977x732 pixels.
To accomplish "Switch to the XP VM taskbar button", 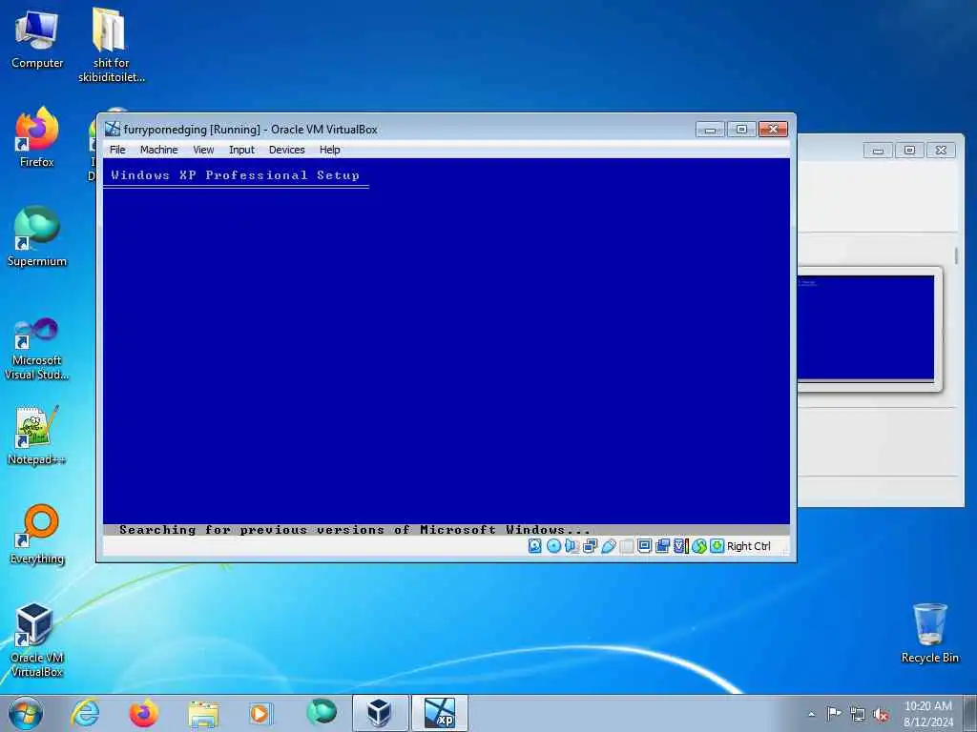I will click(439, 713).
